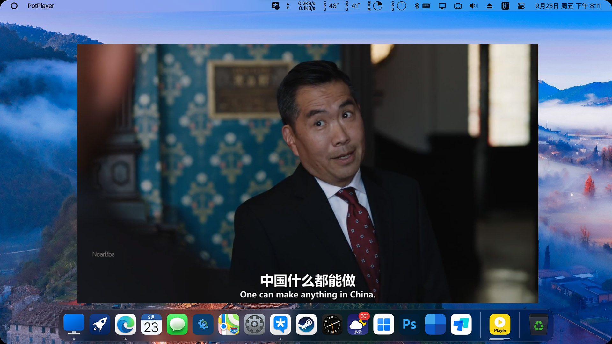Open the network speed arrows dropdown
The image size is (612, 344).
287,6
